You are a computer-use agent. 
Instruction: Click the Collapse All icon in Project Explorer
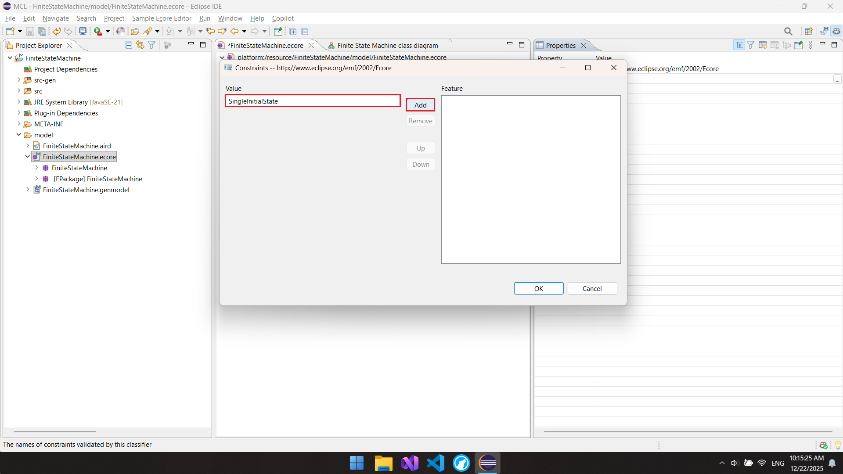[128, 45]
